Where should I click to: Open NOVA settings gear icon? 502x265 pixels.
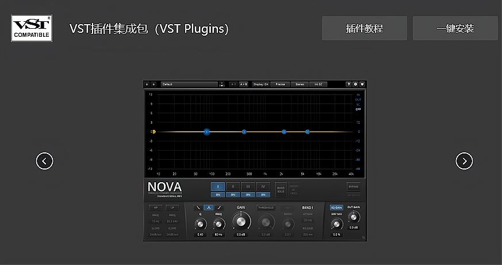[x=355, y=84]
